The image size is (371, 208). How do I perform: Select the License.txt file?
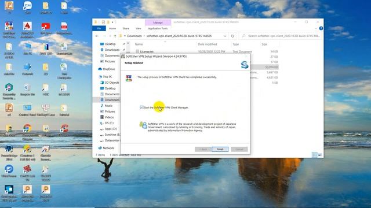[x=147, y=51]
